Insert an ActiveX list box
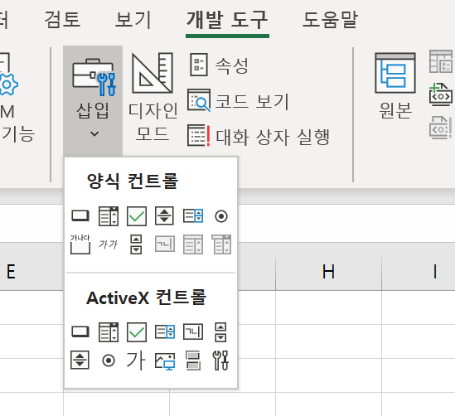This screenshot has height=416, width=455. coord(165,331)
